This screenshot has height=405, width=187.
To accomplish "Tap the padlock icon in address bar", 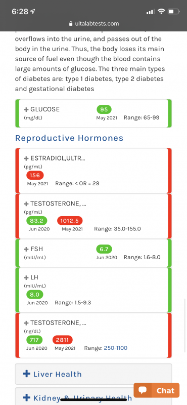I will click(71, 24).
